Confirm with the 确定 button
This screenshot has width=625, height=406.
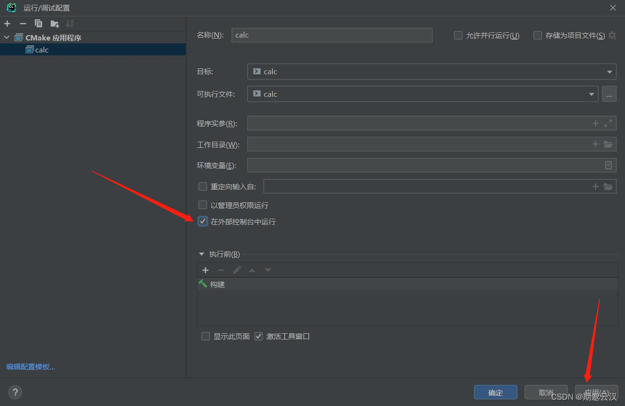tap(496, 393)
